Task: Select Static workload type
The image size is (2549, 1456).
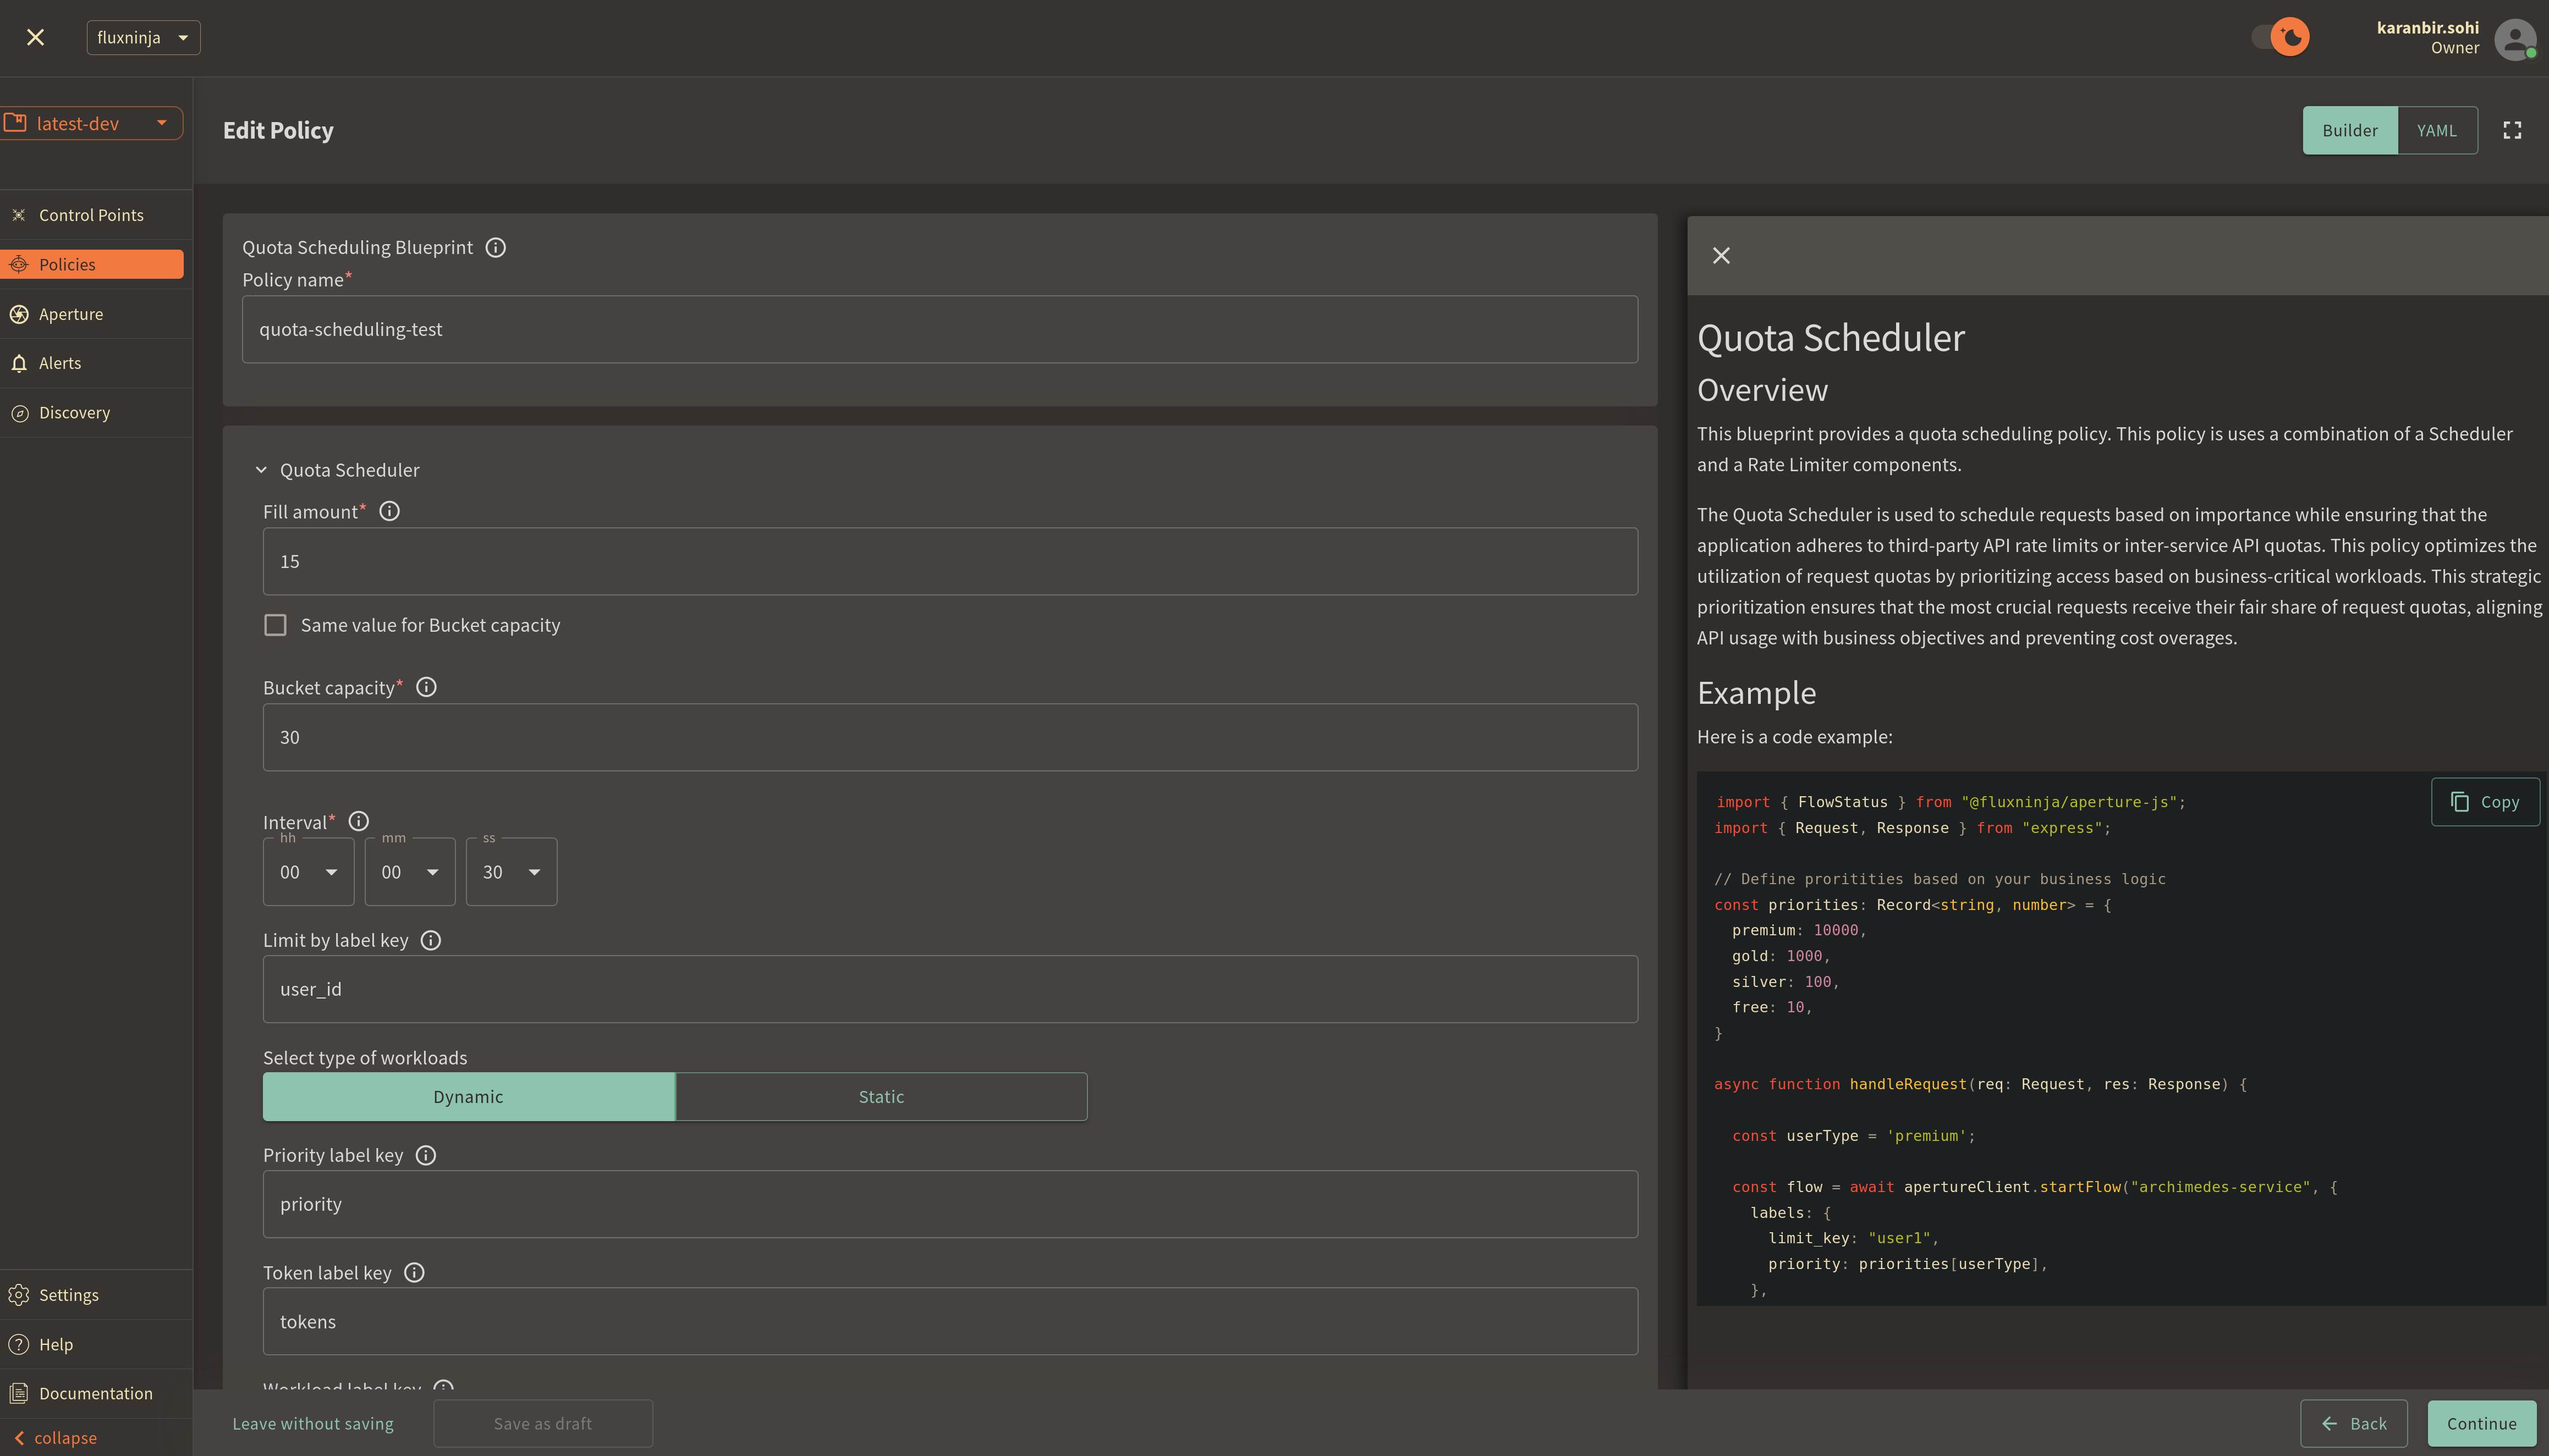Action: [881, 1097]
